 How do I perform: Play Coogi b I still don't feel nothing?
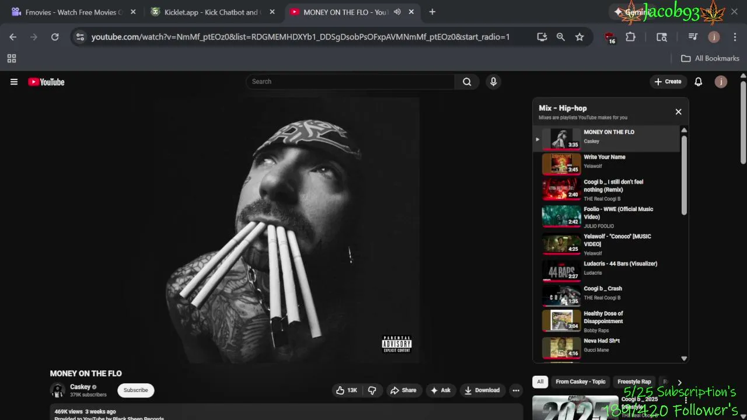point(607,190)
